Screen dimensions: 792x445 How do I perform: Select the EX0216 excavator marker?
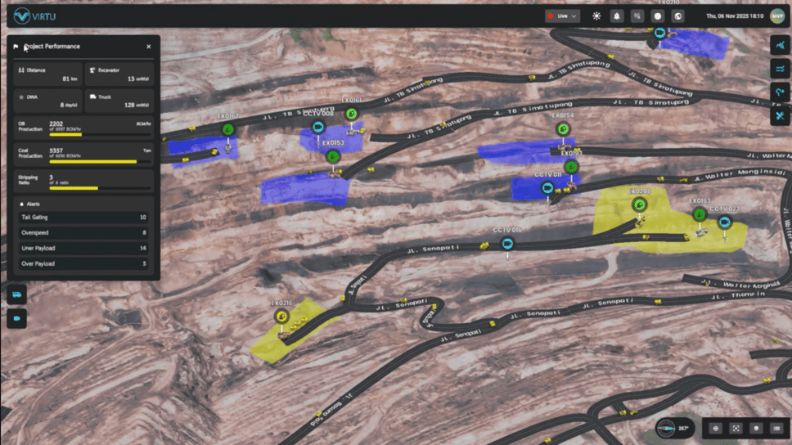pyautogui.click(x=281, y=316)
